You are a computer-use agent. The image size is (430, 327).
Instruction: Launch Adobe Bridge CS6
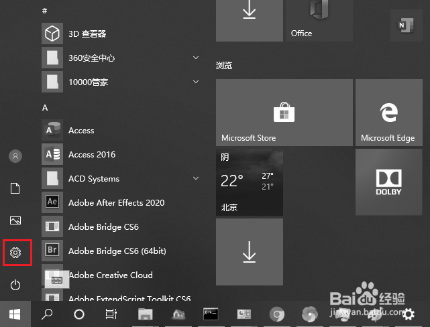[x=121, y=226]
